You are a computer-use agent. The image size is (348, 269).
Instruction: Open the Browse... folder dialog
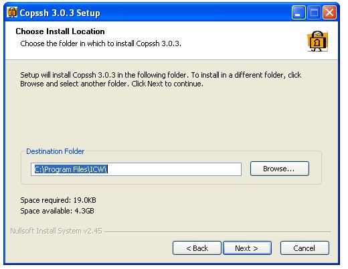click(280, 169)
